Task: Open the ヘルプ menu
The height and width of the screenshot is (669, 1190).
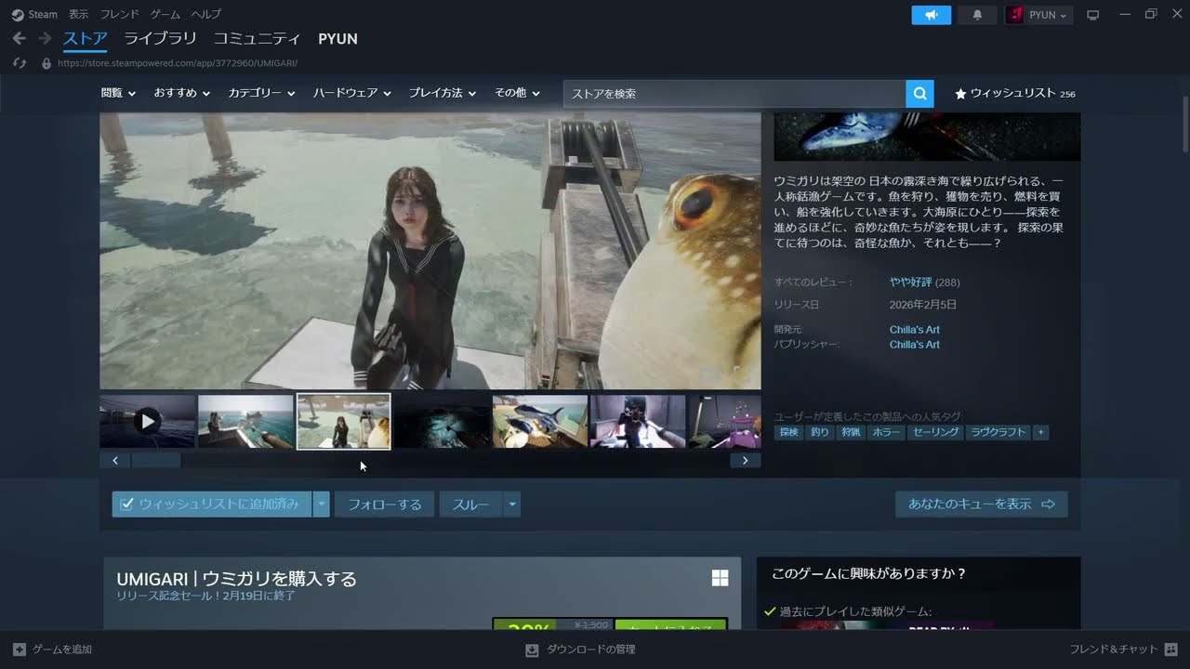Action: pos(205,14)
